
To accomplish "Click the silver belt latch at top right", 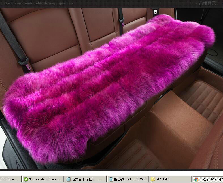I will pos(155,11).
